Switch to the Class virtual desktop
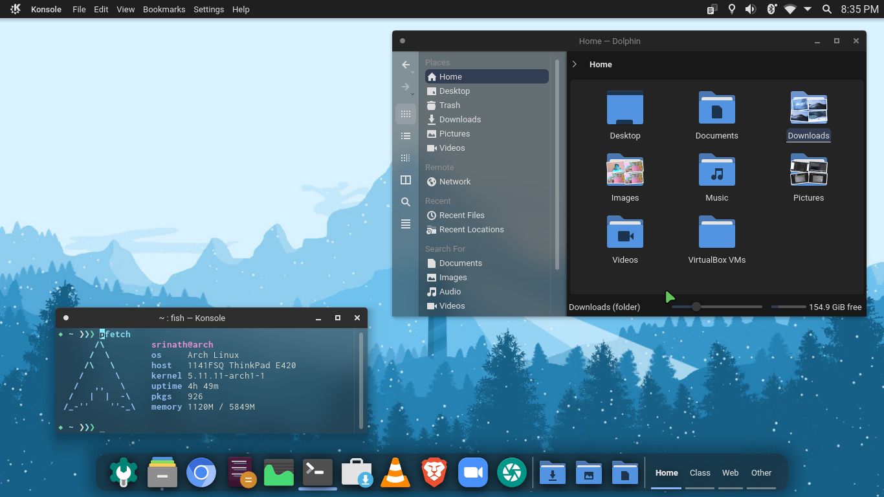Viewport: 884px width, 497px height. (x=700, y=472)
